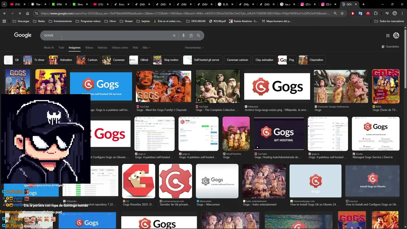The width and height of the screenshot is (407, 229).
Task: Open the Linuxize Install Gogs on Ubuntu result
Action: coord(372,181)
